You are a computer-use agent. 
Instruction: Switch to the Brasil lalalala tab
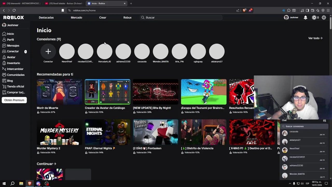pos(64,3)
